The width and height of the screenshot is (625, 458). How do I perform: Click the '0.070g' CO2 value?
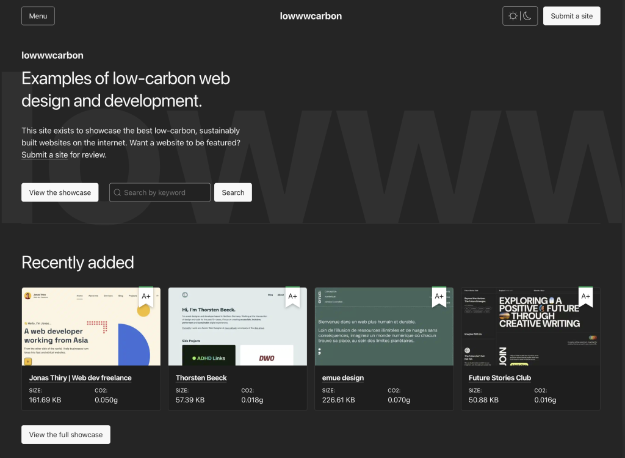[399, 400]
